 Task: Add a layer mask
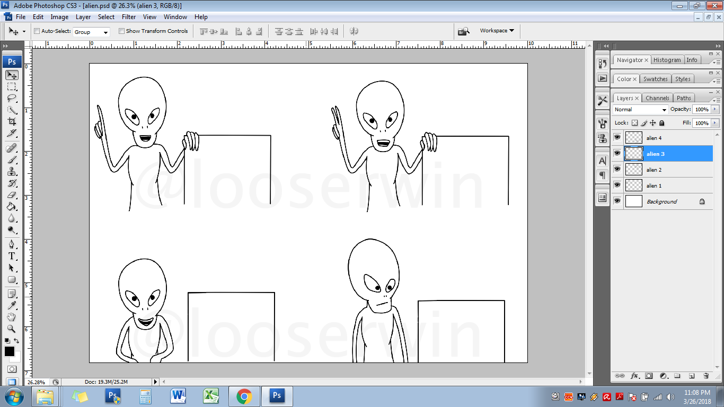649,376
